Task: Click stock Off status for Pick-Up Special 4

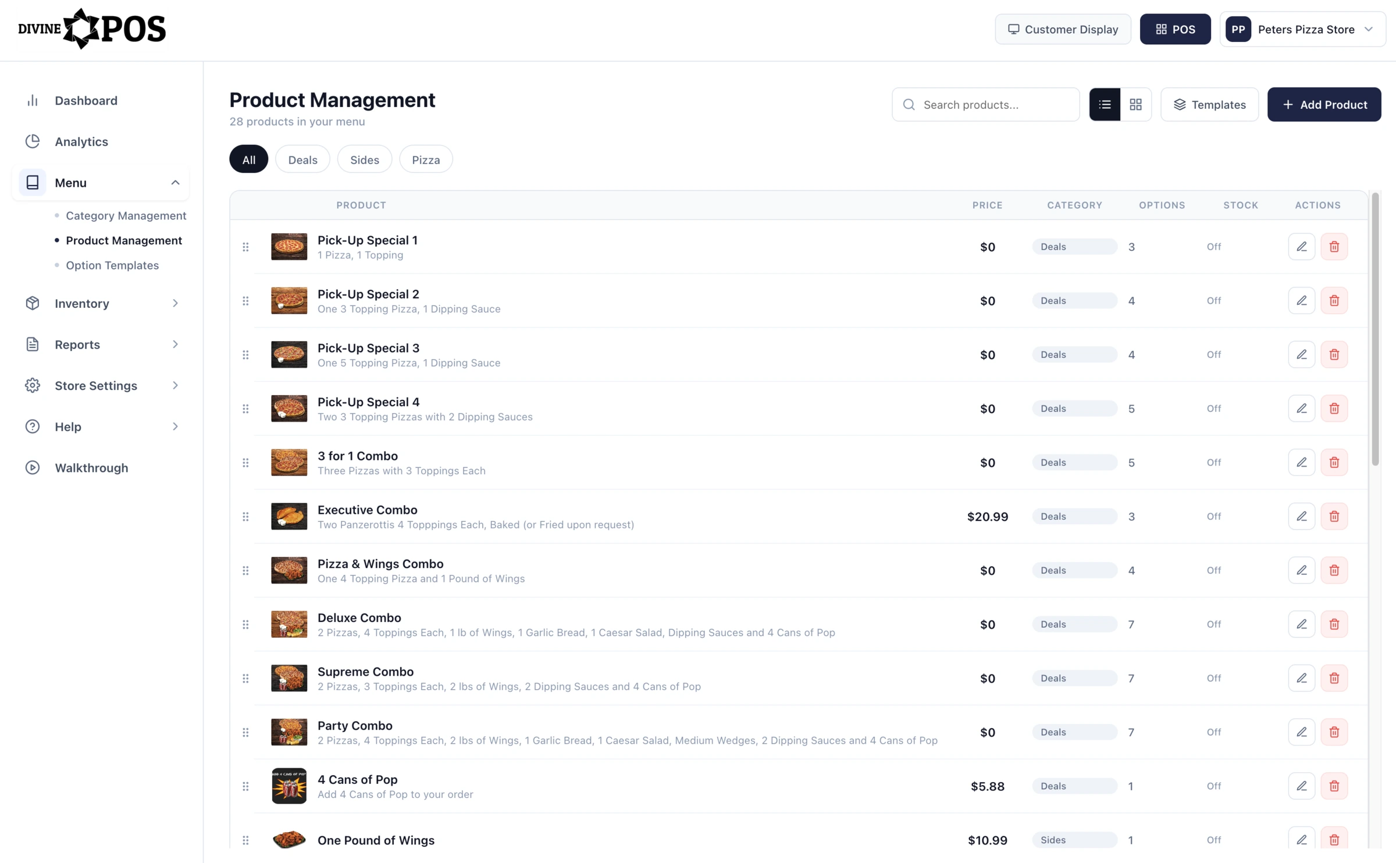Action: point(1213,409)
